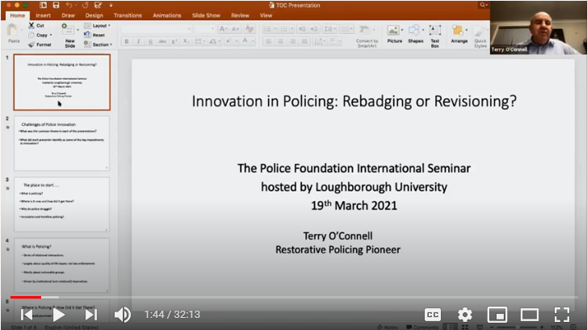
Task: Click the Decrease font size icon
Action: click(236, 29)
